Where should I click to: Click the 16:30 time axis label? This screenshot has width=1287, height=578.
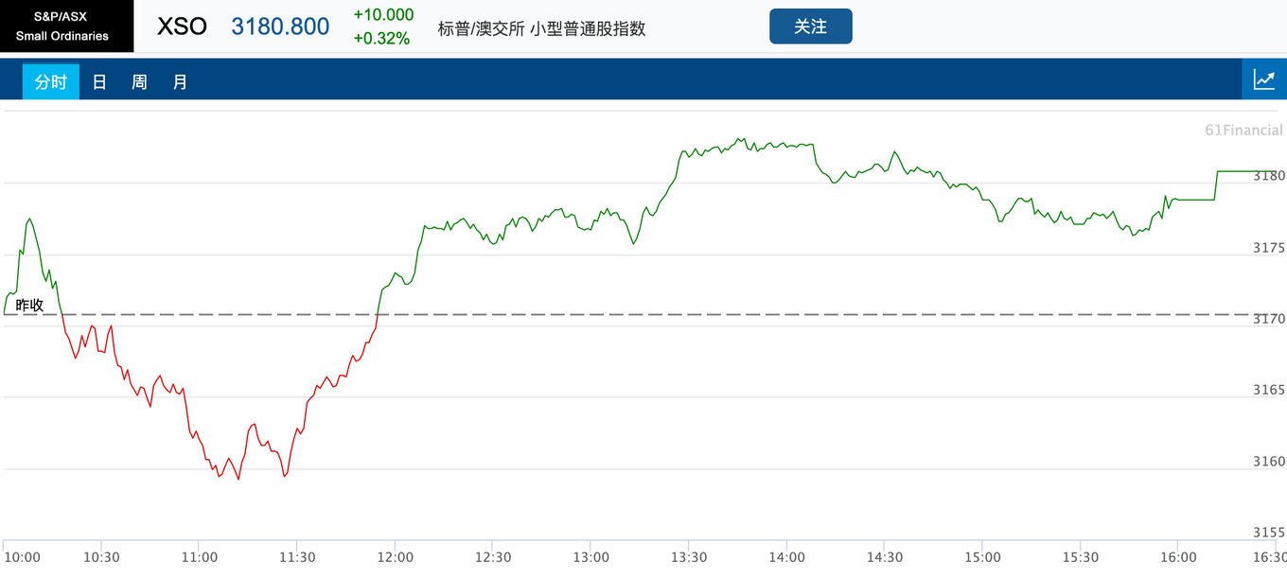(x=1268, y=557)
